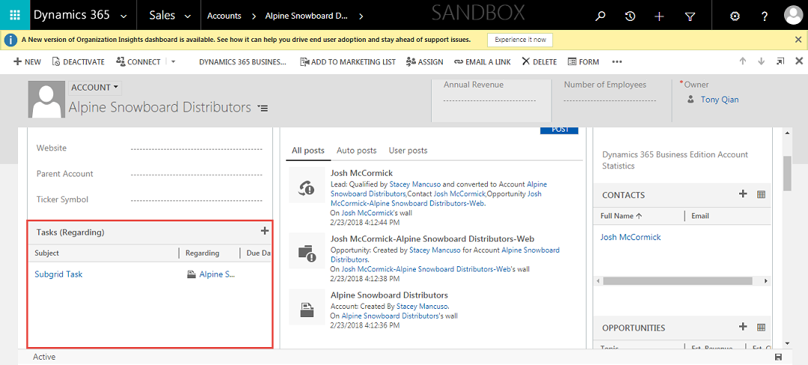Expand the CONNECT dropdown arrow
Viewport: 808px width, 365px height.
point(173,62)
